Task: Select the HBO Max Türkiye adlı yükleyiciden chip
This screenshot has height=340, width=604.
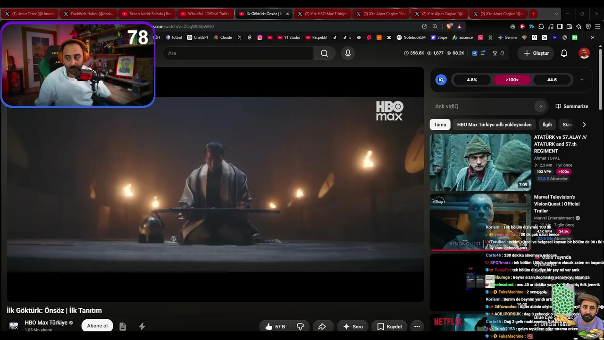Action: 494,125
